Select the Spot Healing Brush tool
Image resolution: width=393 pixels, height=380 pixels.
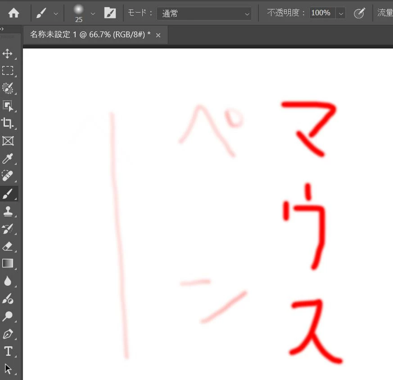click(x=8, y=176)
